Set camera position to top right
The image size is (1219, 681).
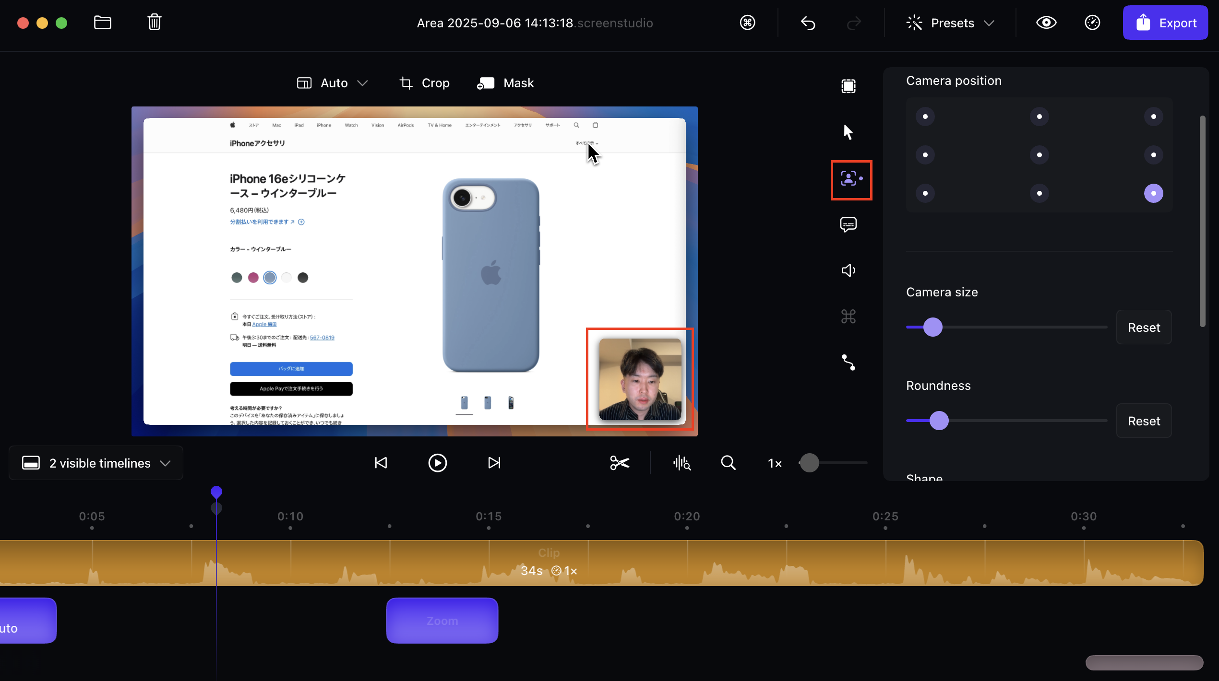[1154, 117]
